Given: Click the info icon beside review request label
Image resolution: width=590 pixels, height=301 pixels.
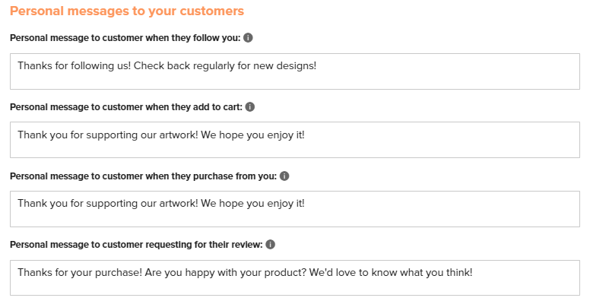Looking at the screenshot, I should [270, 244].
